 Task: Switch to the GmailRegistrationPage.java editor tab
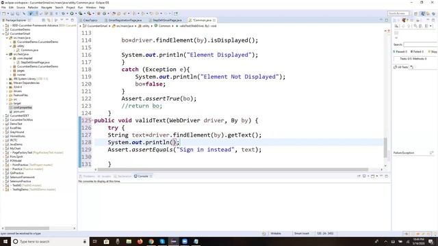pyautogui.click(x=125, y=20)
